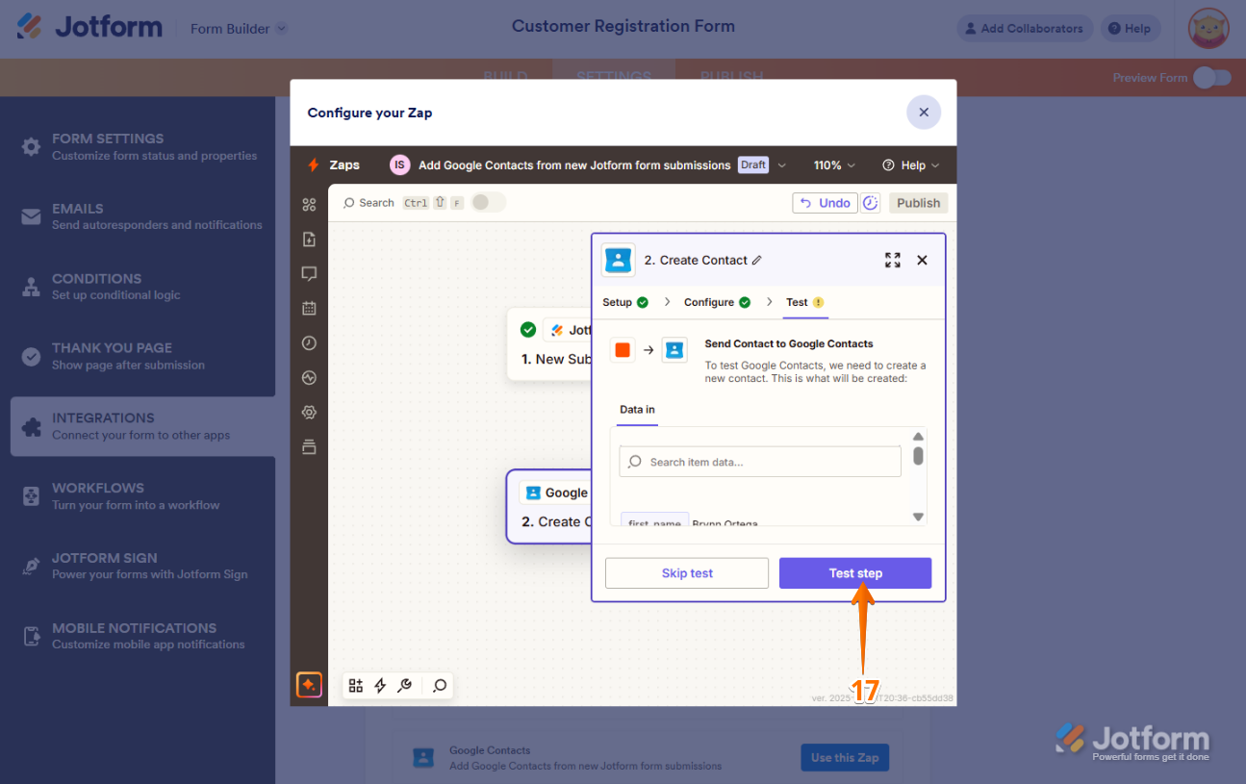Click the Undo button
Viewport: 1246px width, 784px height.
point(825,203)
